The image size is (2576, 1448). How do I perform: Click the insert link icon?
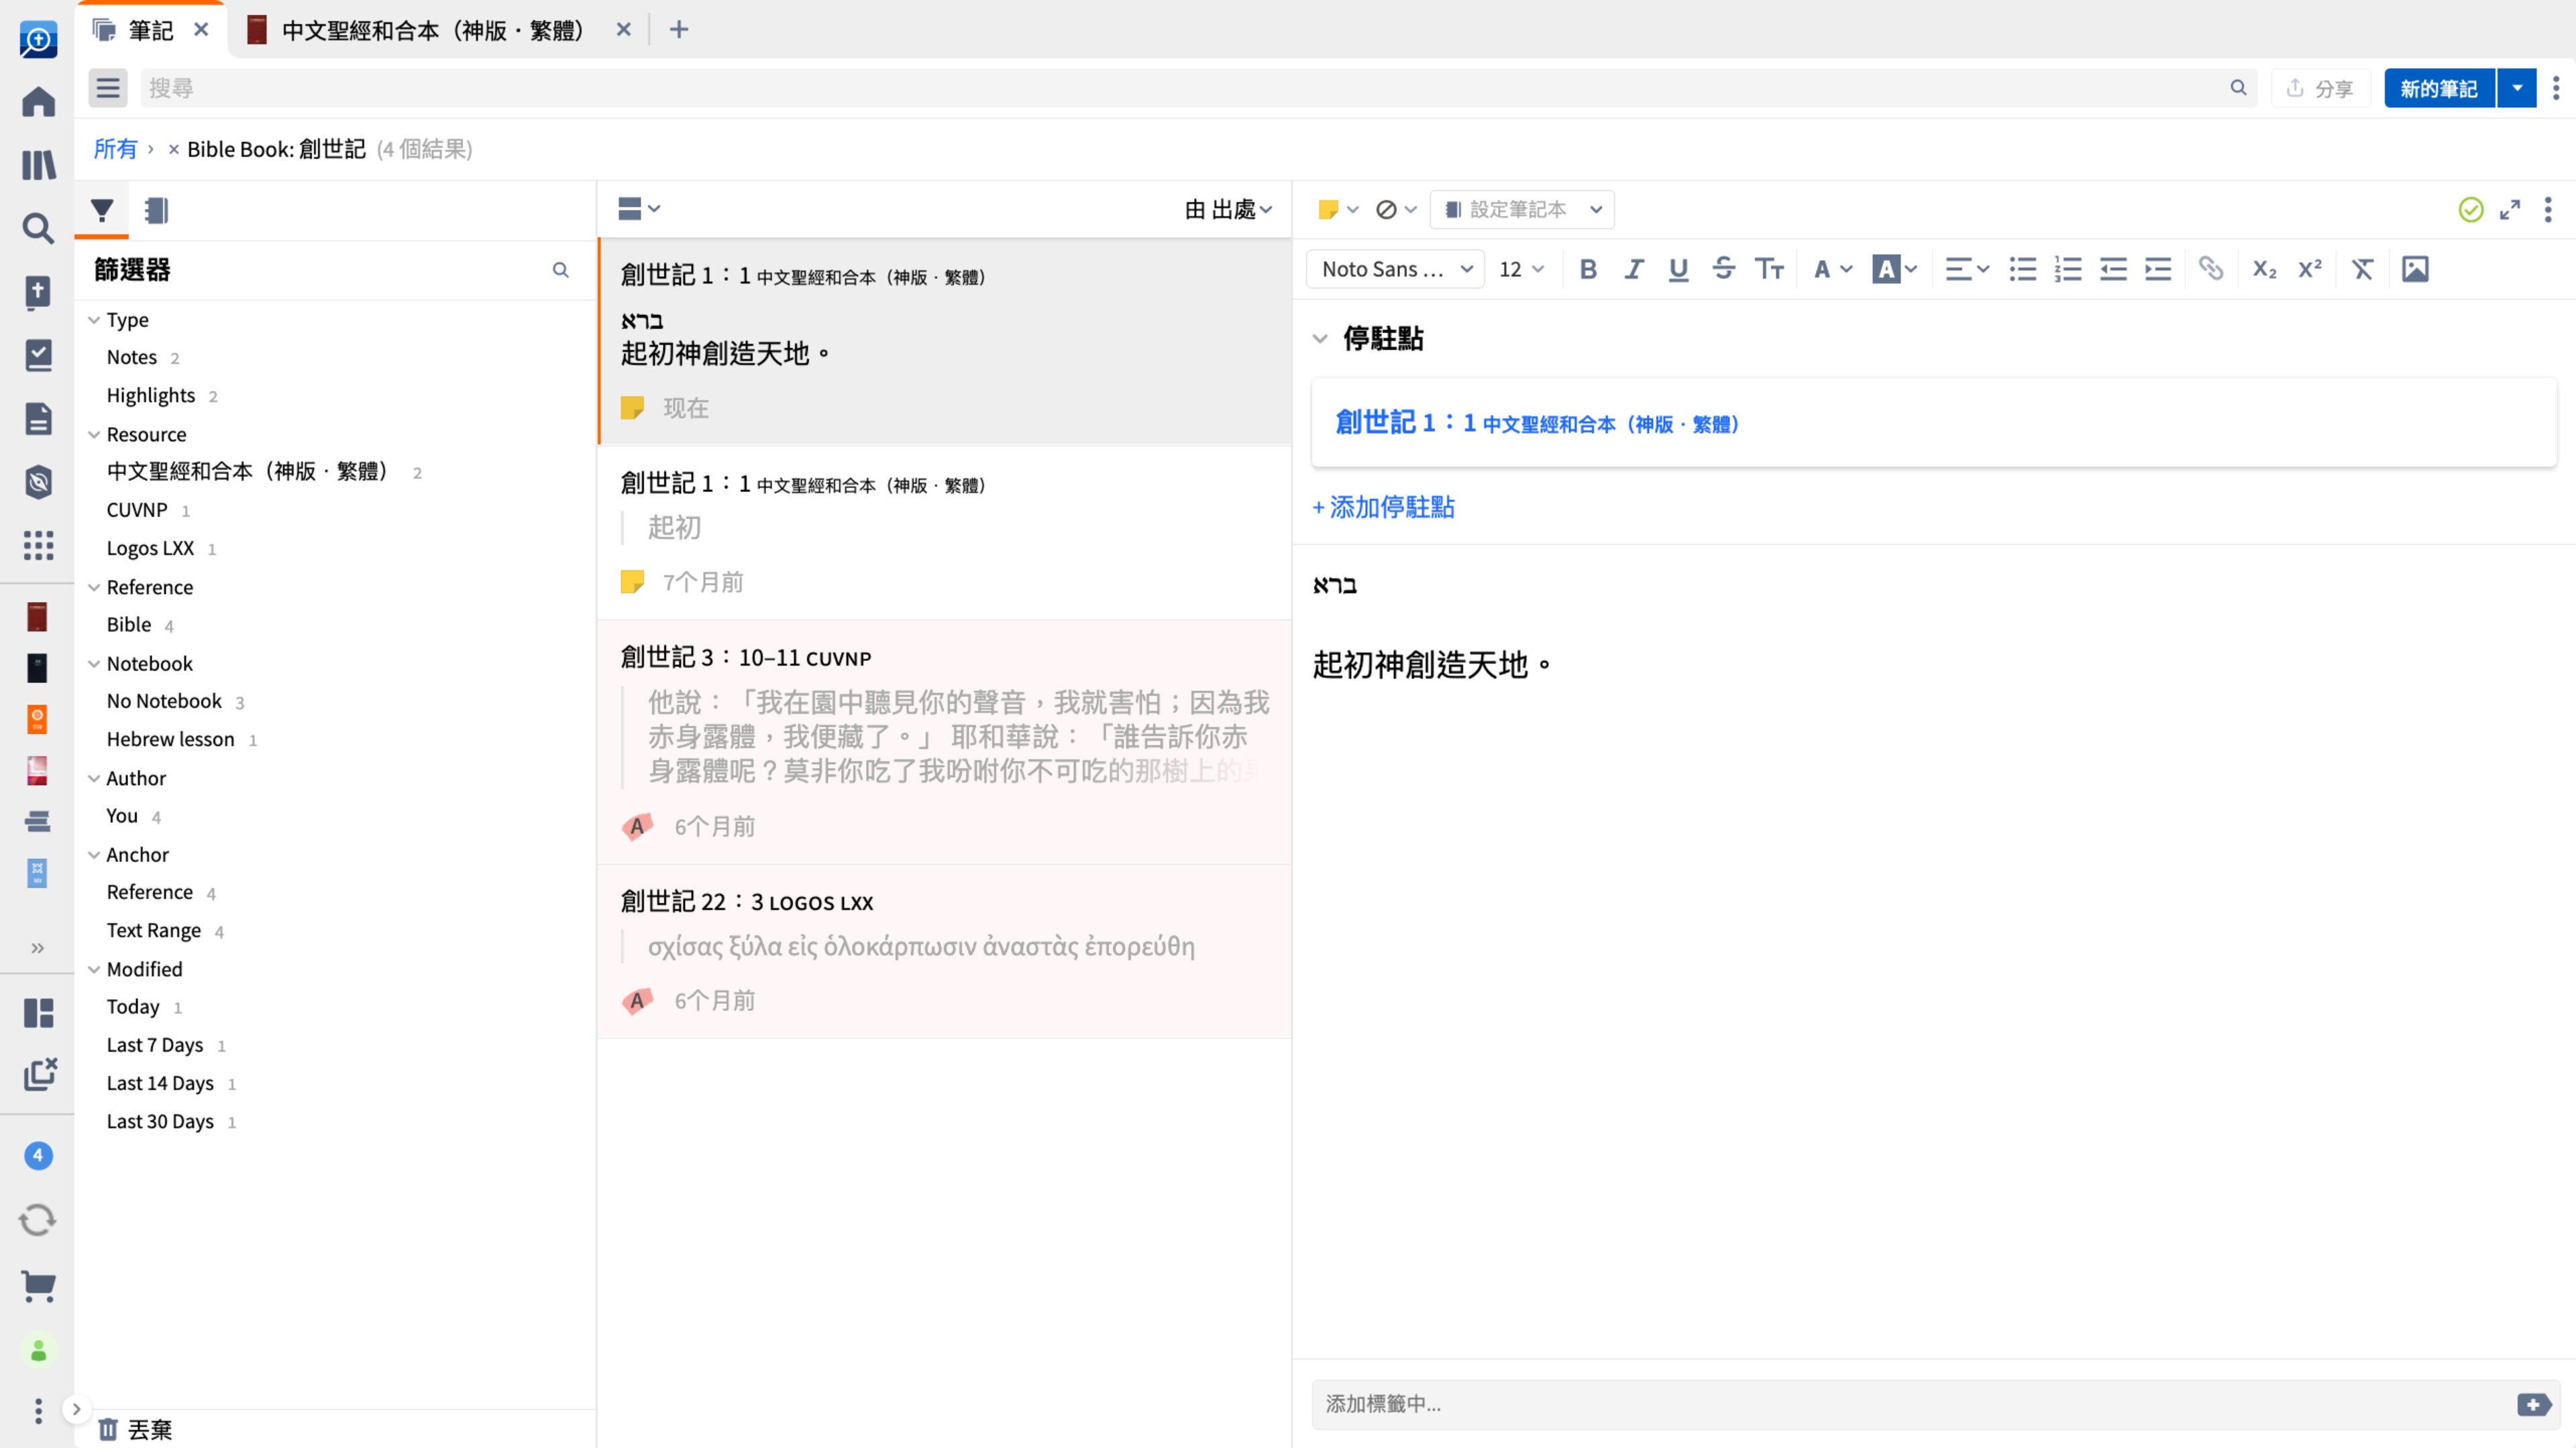[2210, 269]
